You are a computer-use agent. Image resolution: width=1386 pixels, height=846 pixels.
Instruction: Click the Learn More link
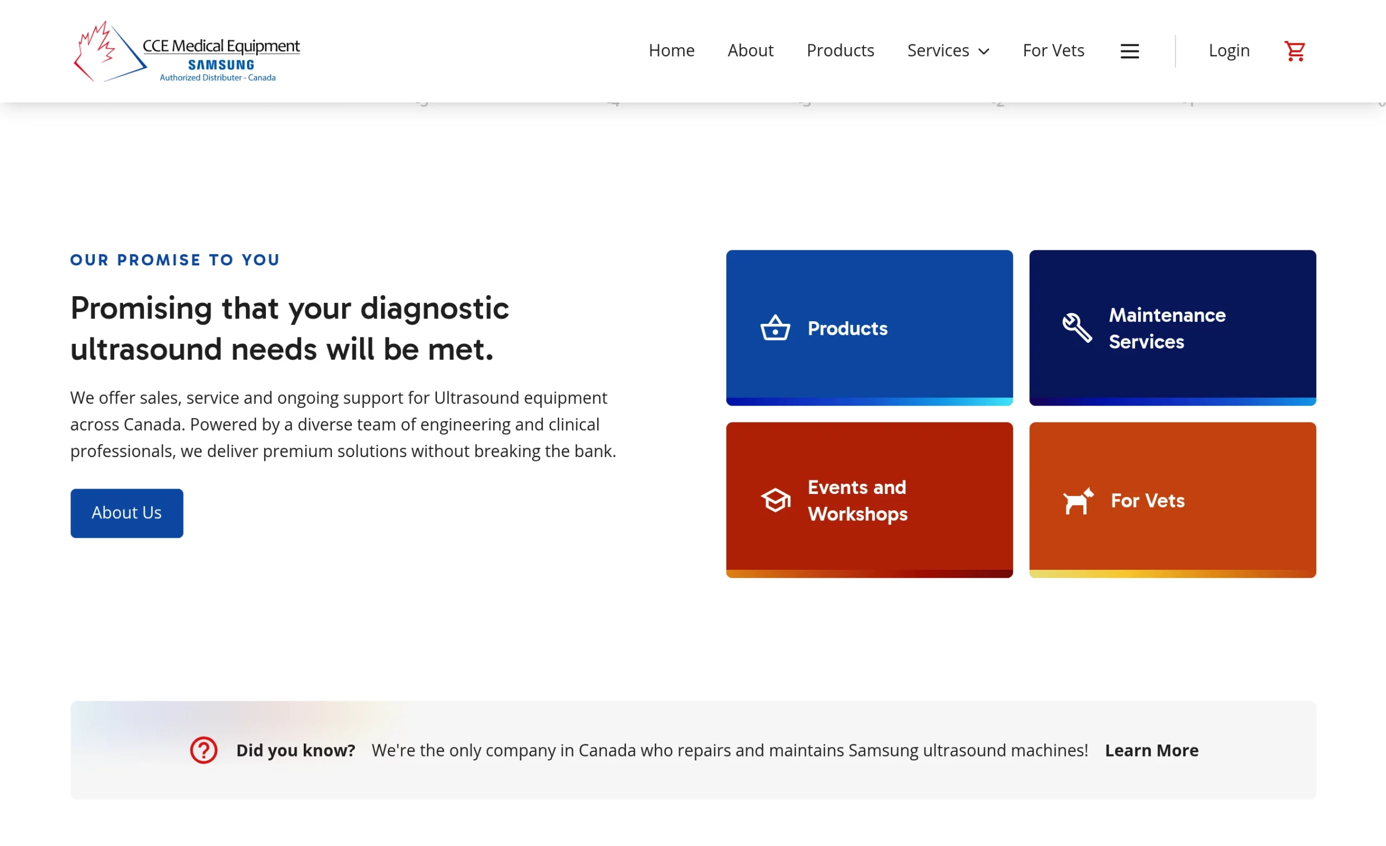(1151, 750)
